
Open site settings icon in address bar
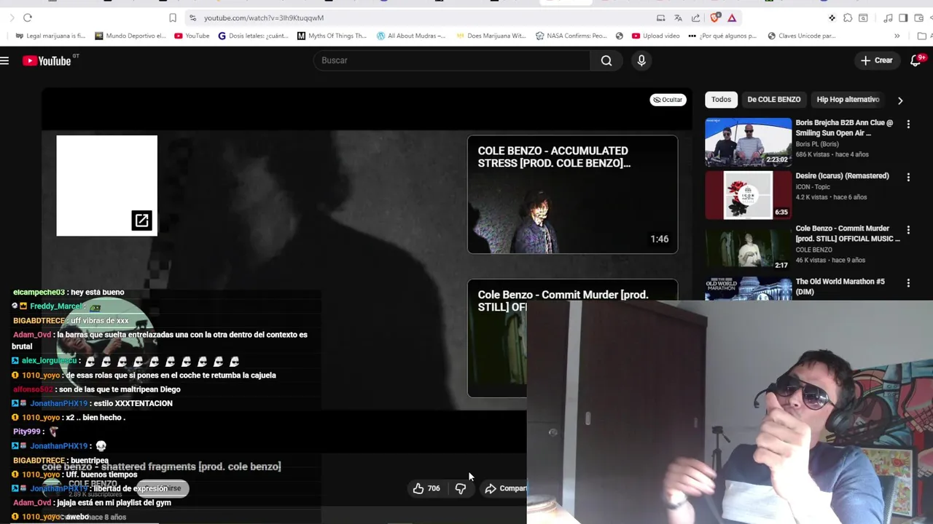pyautogui.click(x=192, y=17)
